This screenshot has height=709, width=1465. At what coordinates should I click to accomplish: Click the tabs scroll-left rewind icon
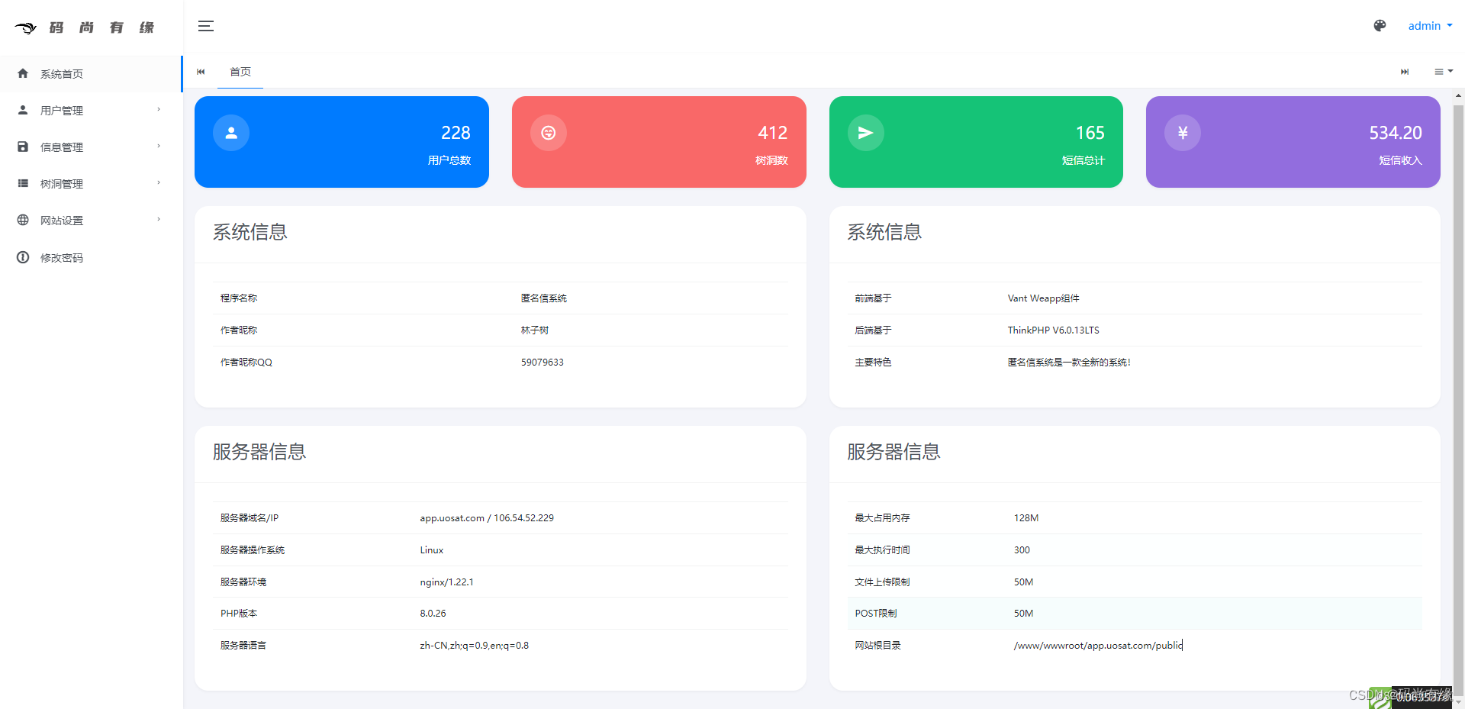point(201,72)
